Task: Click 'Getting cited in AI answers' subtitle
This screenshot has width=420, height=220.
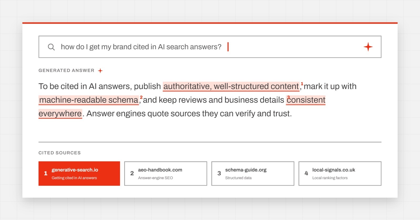Action: (74, 178)
